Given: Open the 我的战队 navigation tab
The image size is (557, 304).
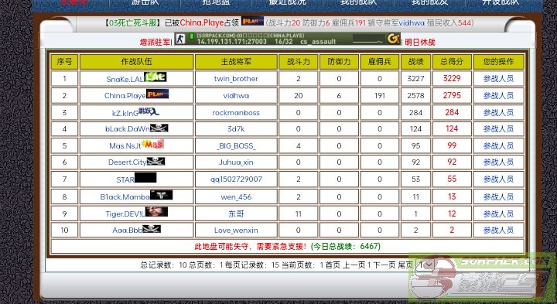Looking at the screenshot, I should pyautogui.click(x=358, y=2).
